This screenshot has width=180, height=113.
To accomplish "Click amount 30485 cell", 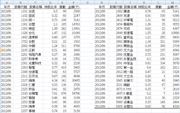I will click(74, 80).
